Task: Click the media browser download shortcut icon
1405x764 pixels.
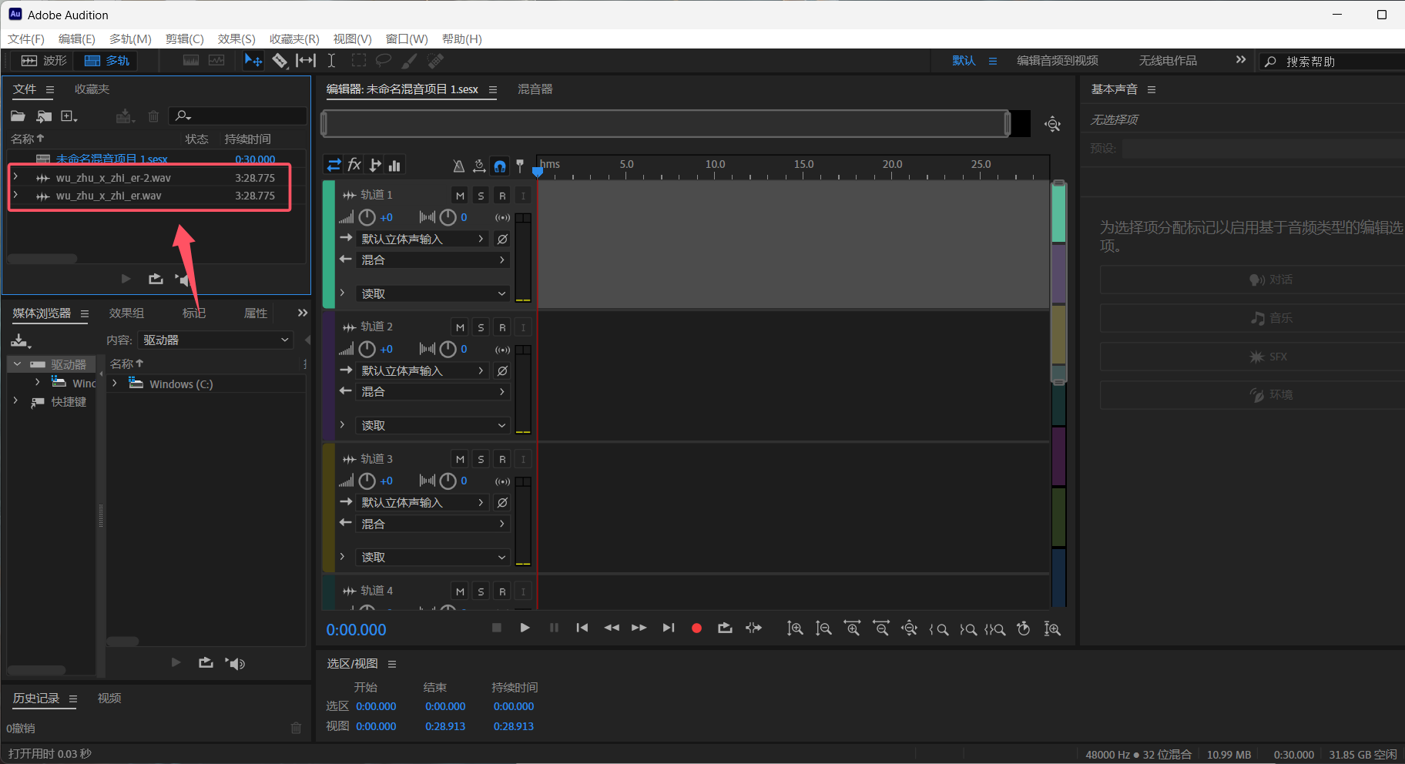Action: point(20,340)
